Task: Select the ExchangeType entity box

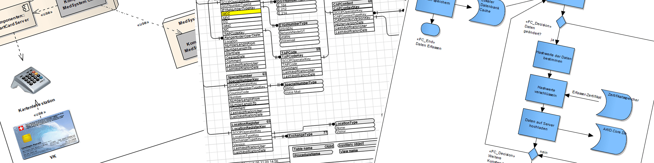Action: point(307,134)
